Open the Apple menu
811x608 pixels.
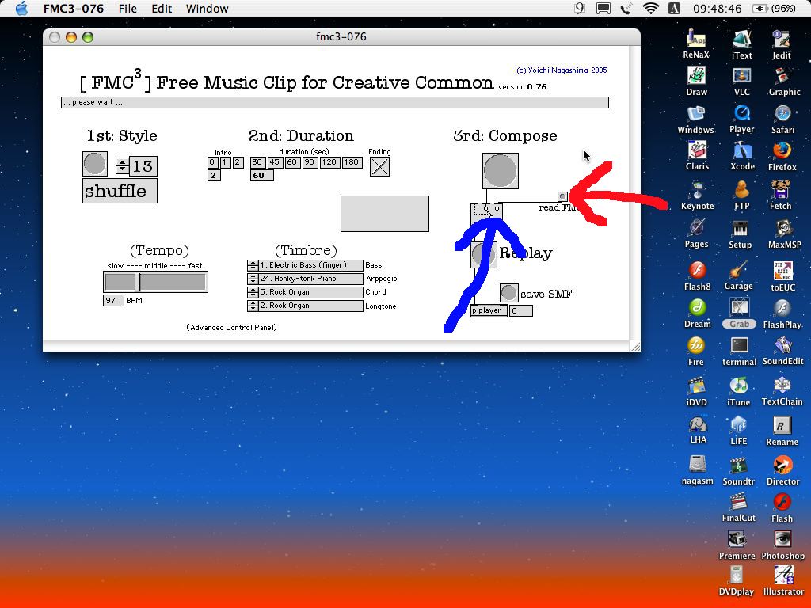tap(21, 8)
